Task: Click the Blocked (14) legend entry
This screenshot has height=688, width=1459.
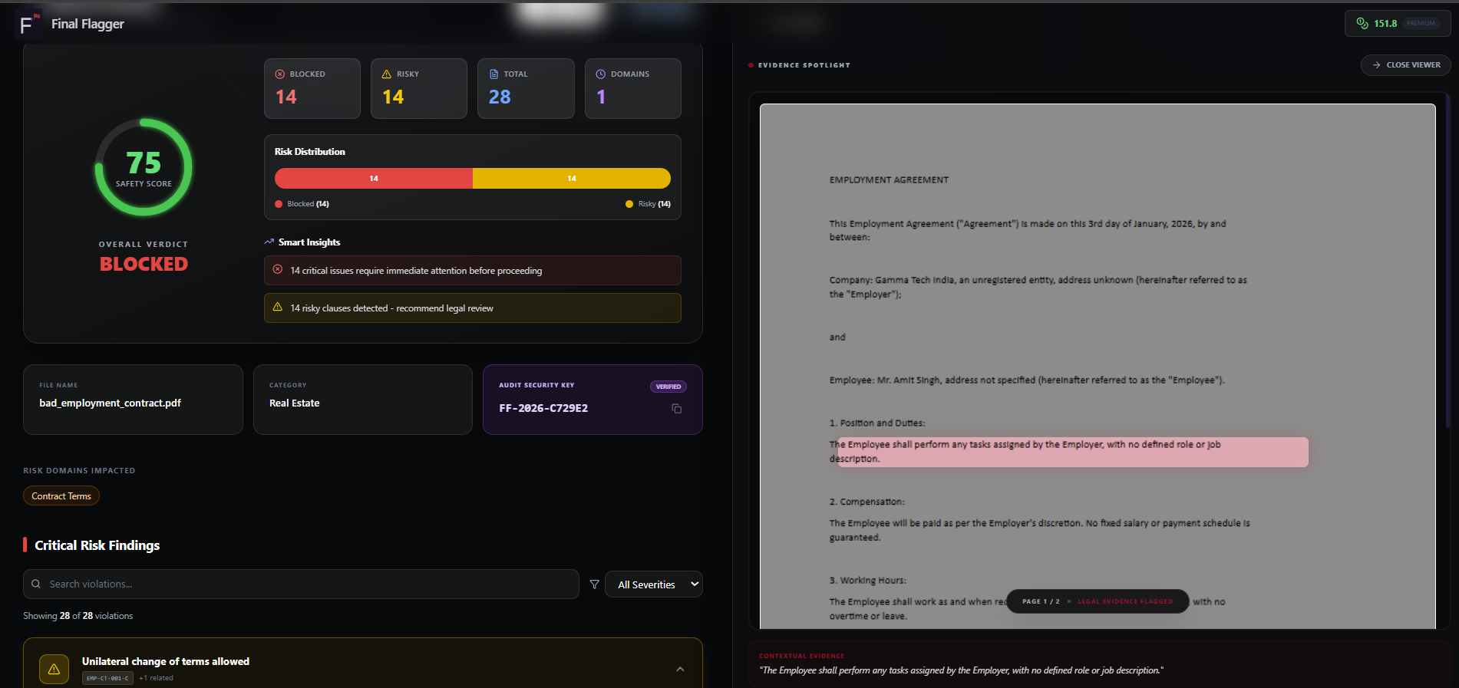Action: click(302, 204)
